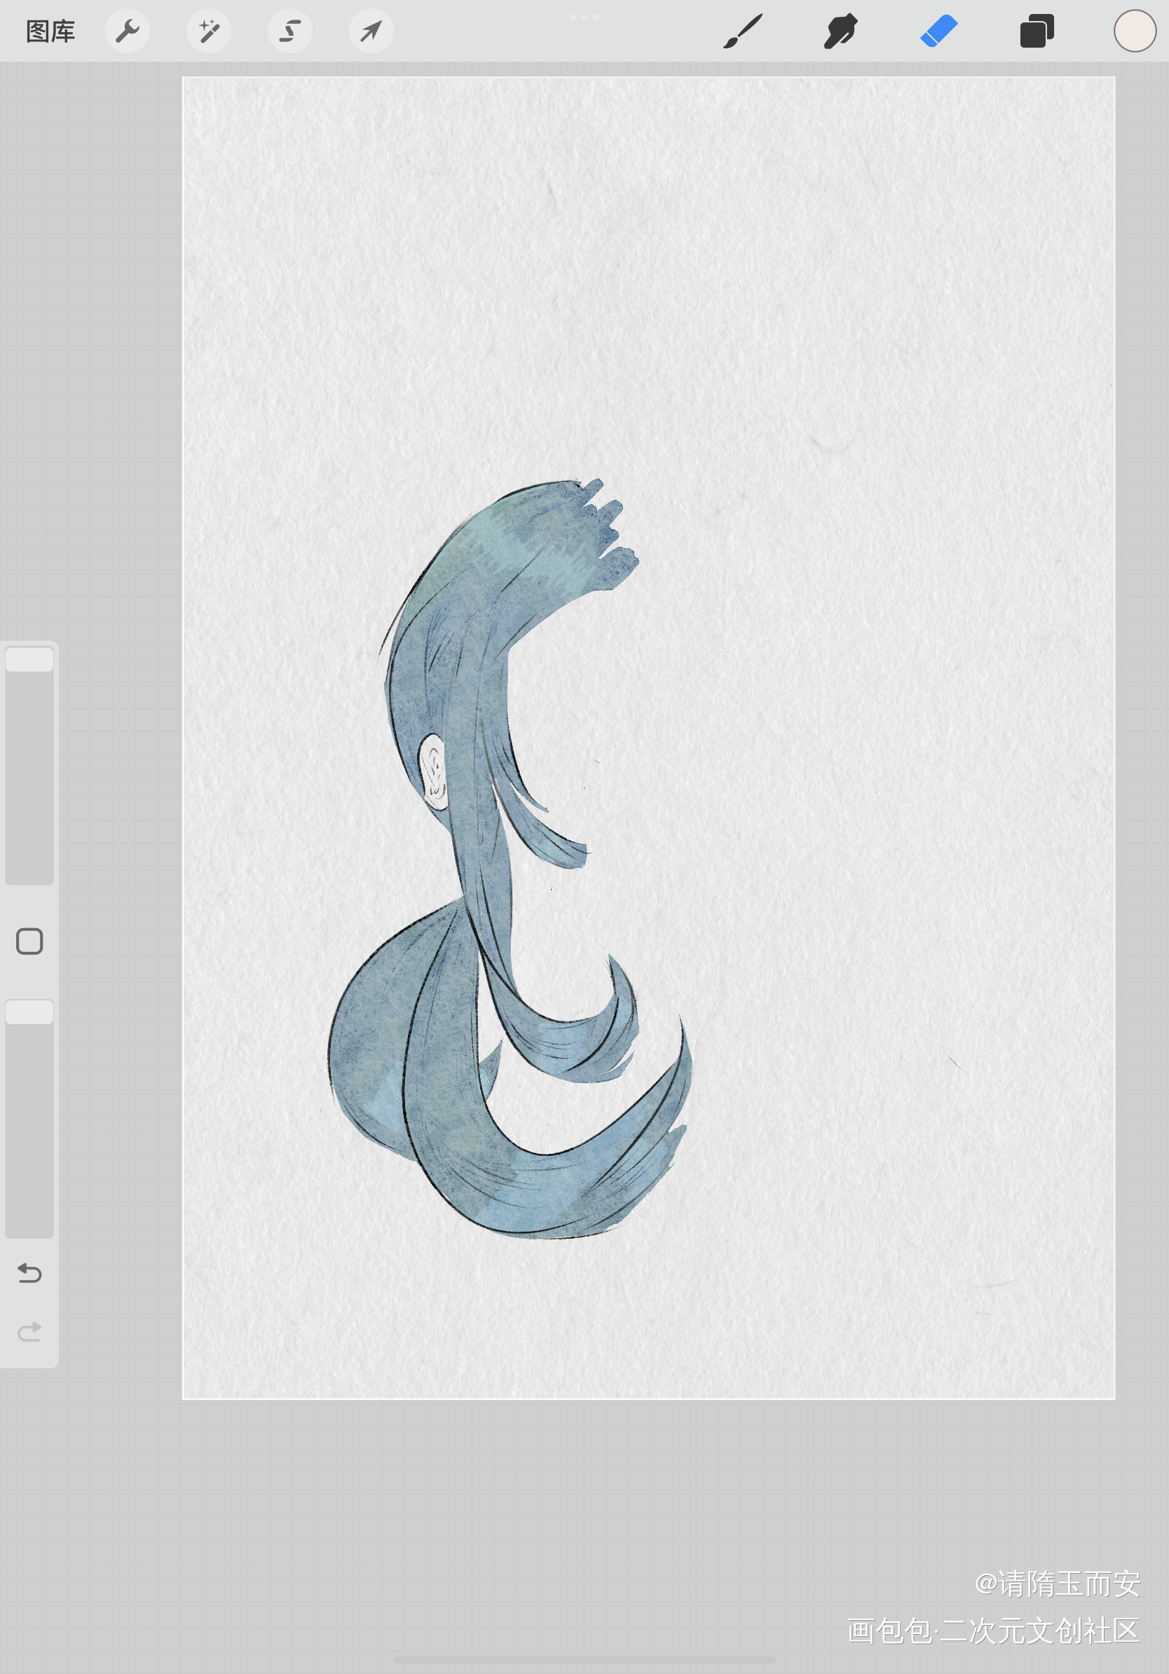Image resolution: width=1169 pixels, height=1674 pixels.
Task: Open the Actions wrench menu
Action: tap(128, 32)
